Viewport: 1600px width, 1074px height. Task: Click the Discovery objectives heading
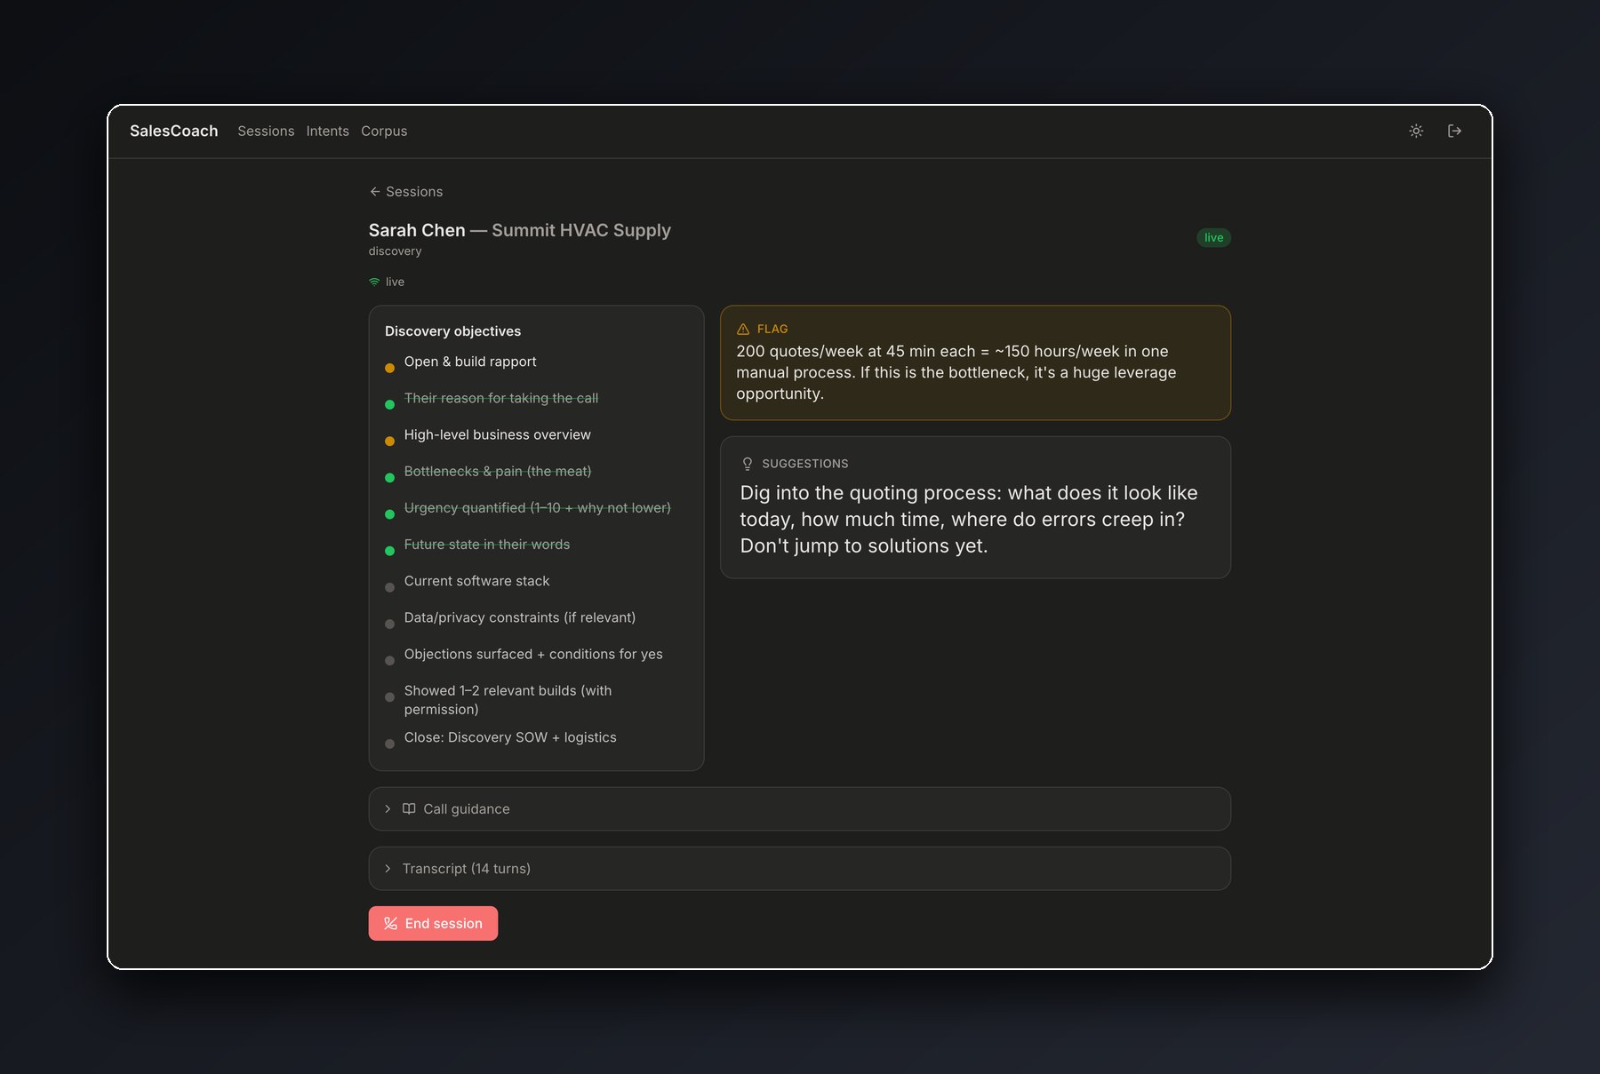[453, 331]
